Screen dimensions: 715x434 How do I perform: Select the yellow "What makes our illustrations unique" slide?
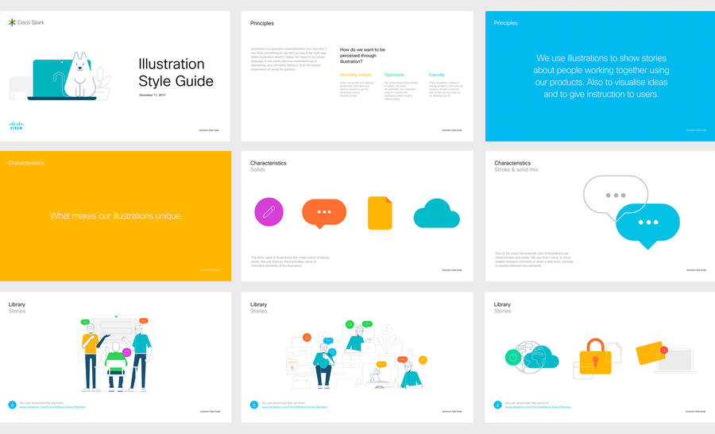click(116, 215)
